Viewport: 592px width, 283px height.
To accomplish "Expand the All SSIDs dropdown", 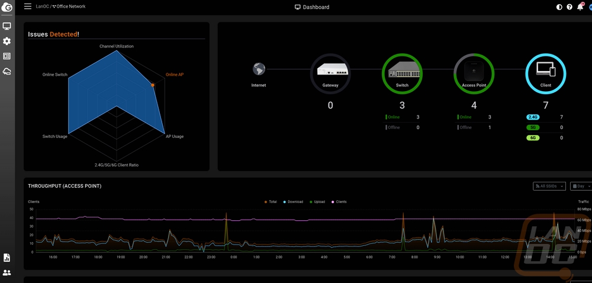I will [x=549, y=186].
